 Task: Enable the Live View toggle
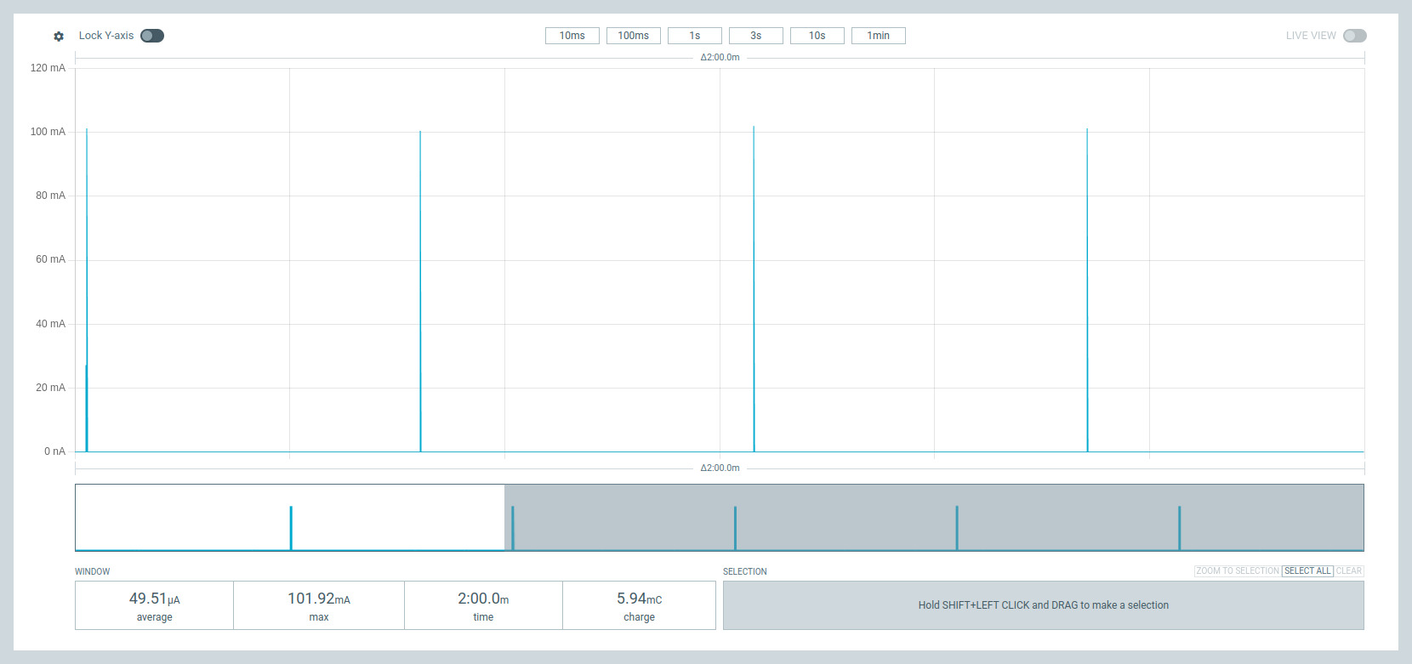tap(1354, 36)
